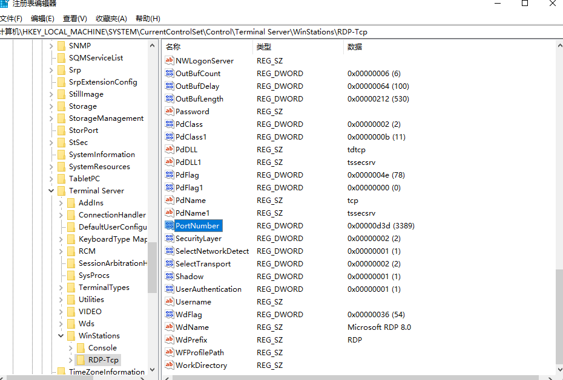The image size is (563, 380).
Task: Expand the Wds tree node
Action: coord(61,324)
